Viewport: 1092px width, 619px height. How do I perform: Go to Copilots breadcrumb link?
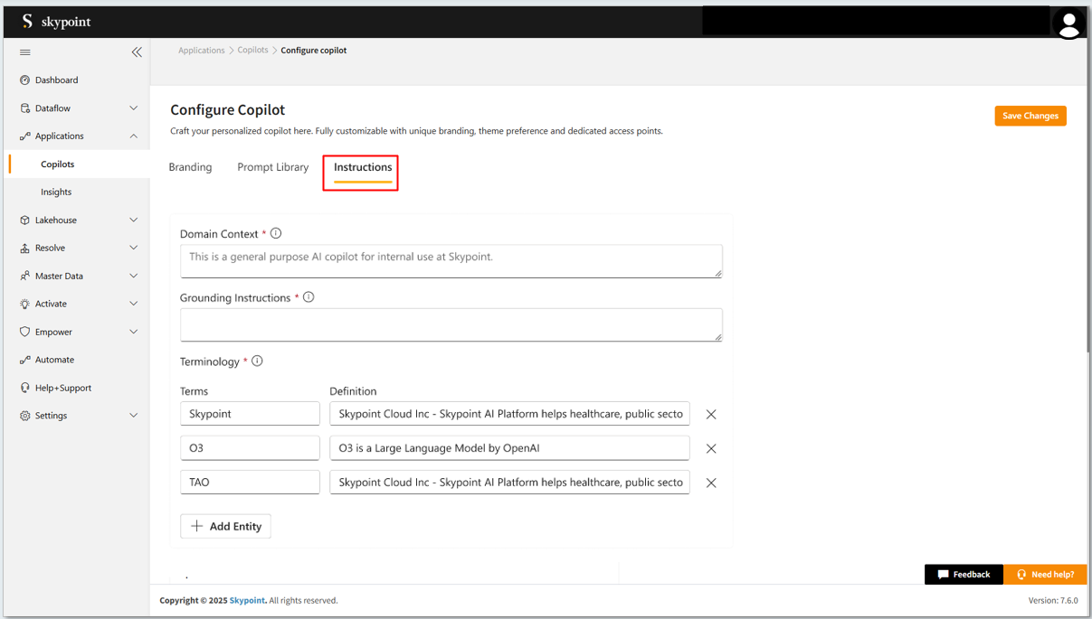point(252,51)
